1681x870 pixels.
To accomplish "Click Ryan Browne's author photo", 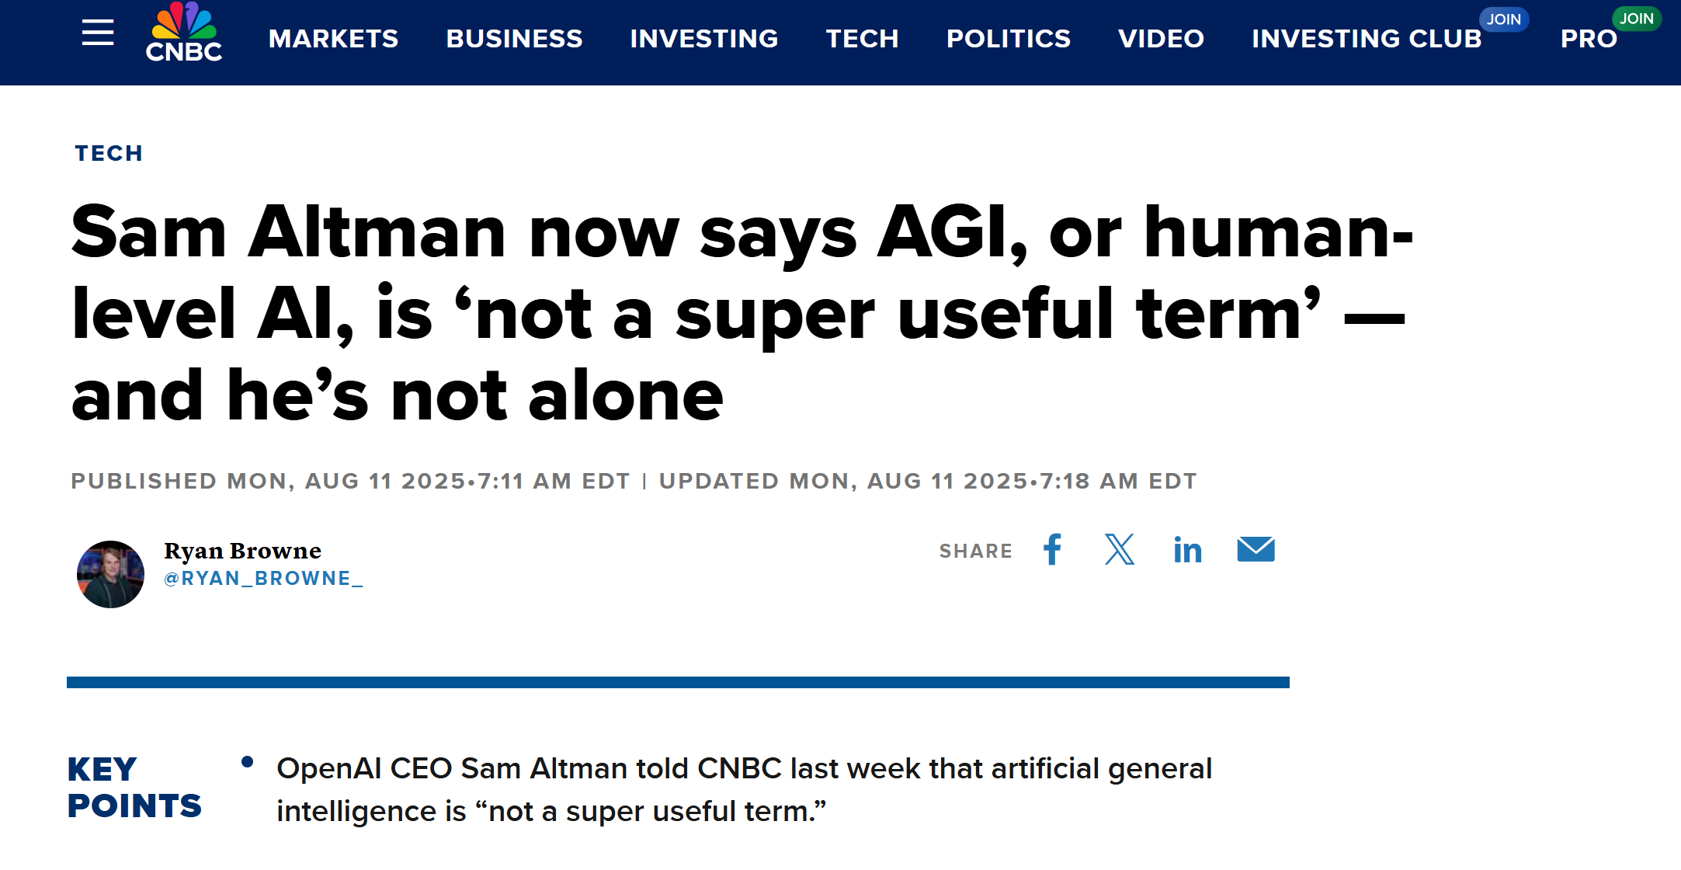I will click(x=110, y=574).
